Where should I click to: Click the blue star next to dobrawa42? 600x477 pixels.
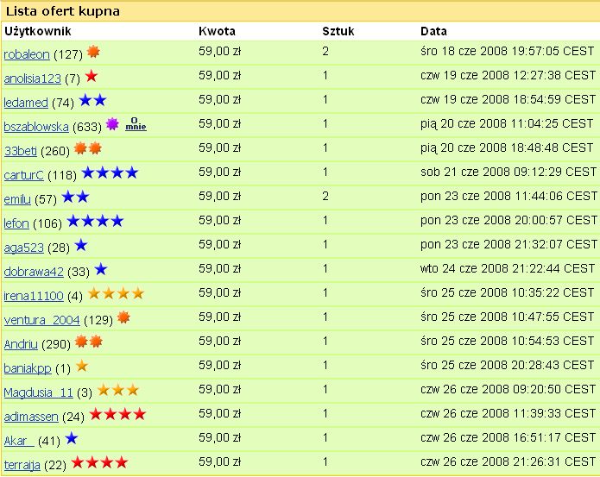click(100, 270)
